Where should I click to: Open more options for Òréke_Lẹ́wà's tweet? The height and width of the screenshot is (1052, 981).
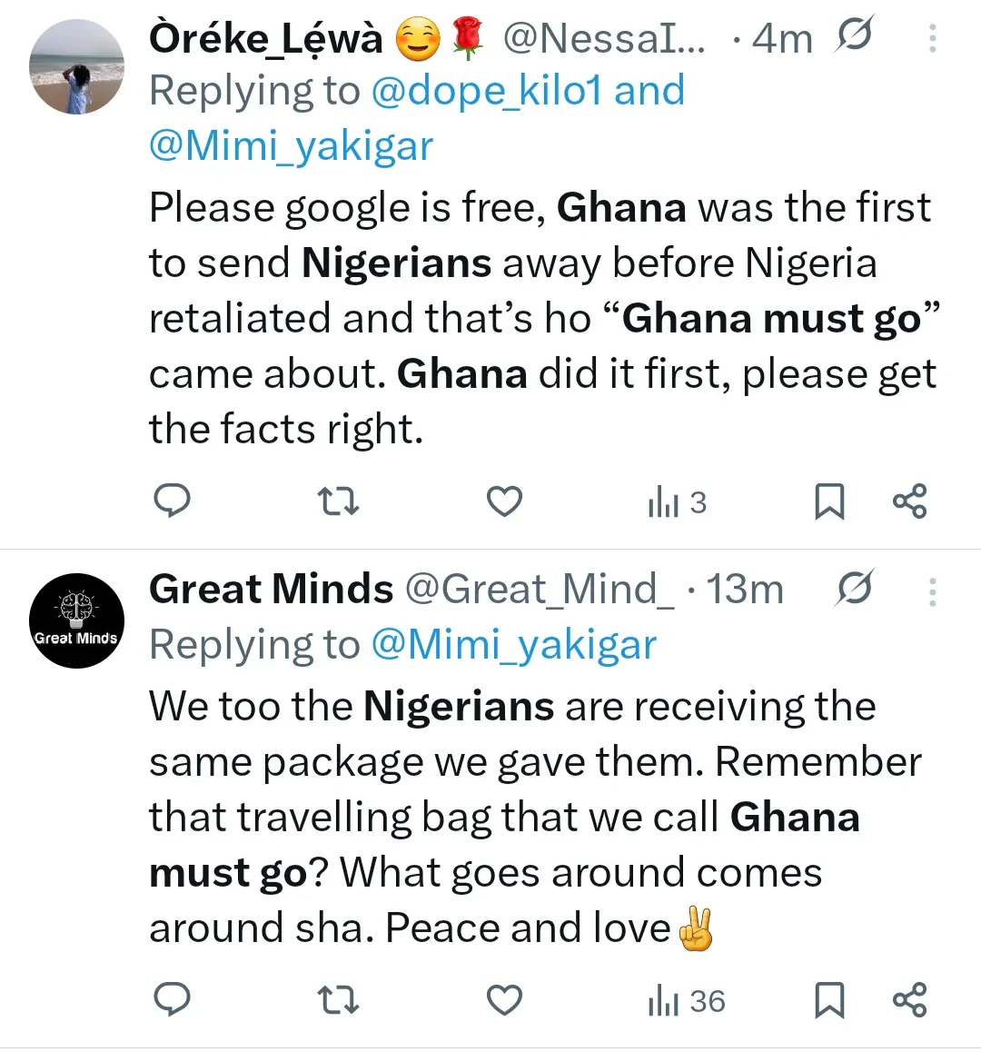(x=932, y=38)
